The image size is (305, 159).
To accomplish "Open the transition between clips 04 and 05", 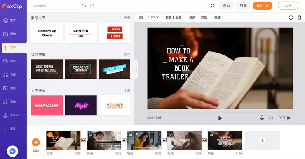I will click(x=204, y=140).
